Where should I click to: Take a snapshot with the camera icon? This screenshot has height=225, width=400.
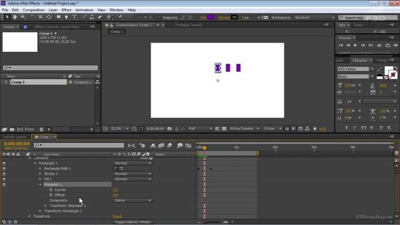169,129
